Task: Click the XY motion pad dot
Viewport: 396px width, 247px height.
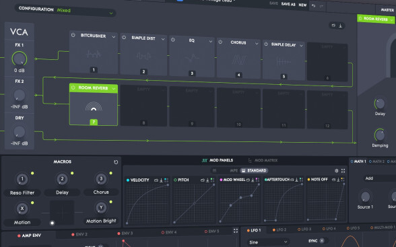Action: tap(52, 223)
